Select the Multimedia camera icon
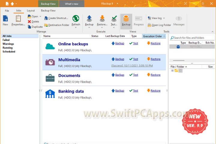The height and width of the screenshot is (144, 216). 50,62
